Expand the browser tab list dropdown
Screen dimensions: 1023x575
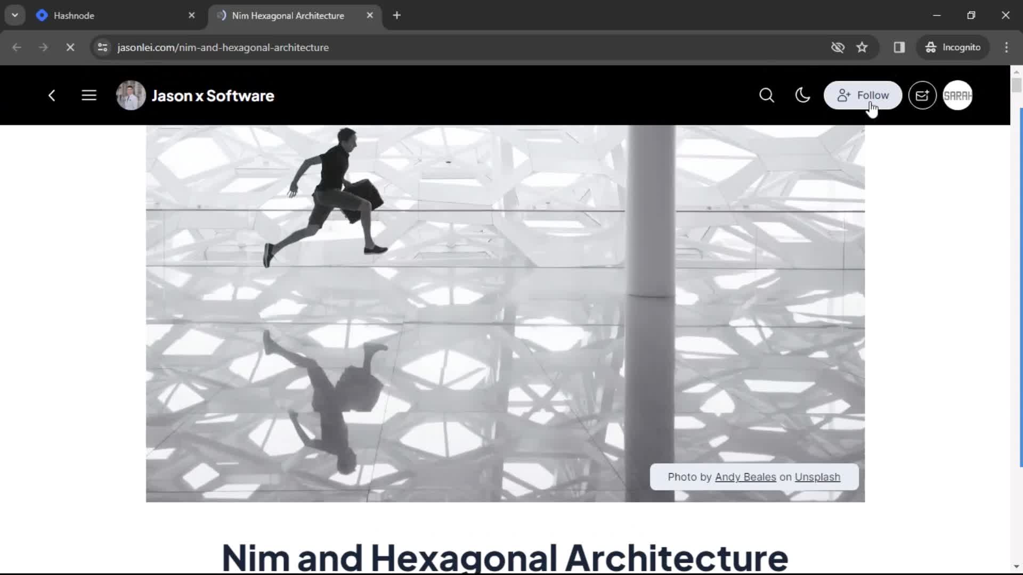click(15, 15)
